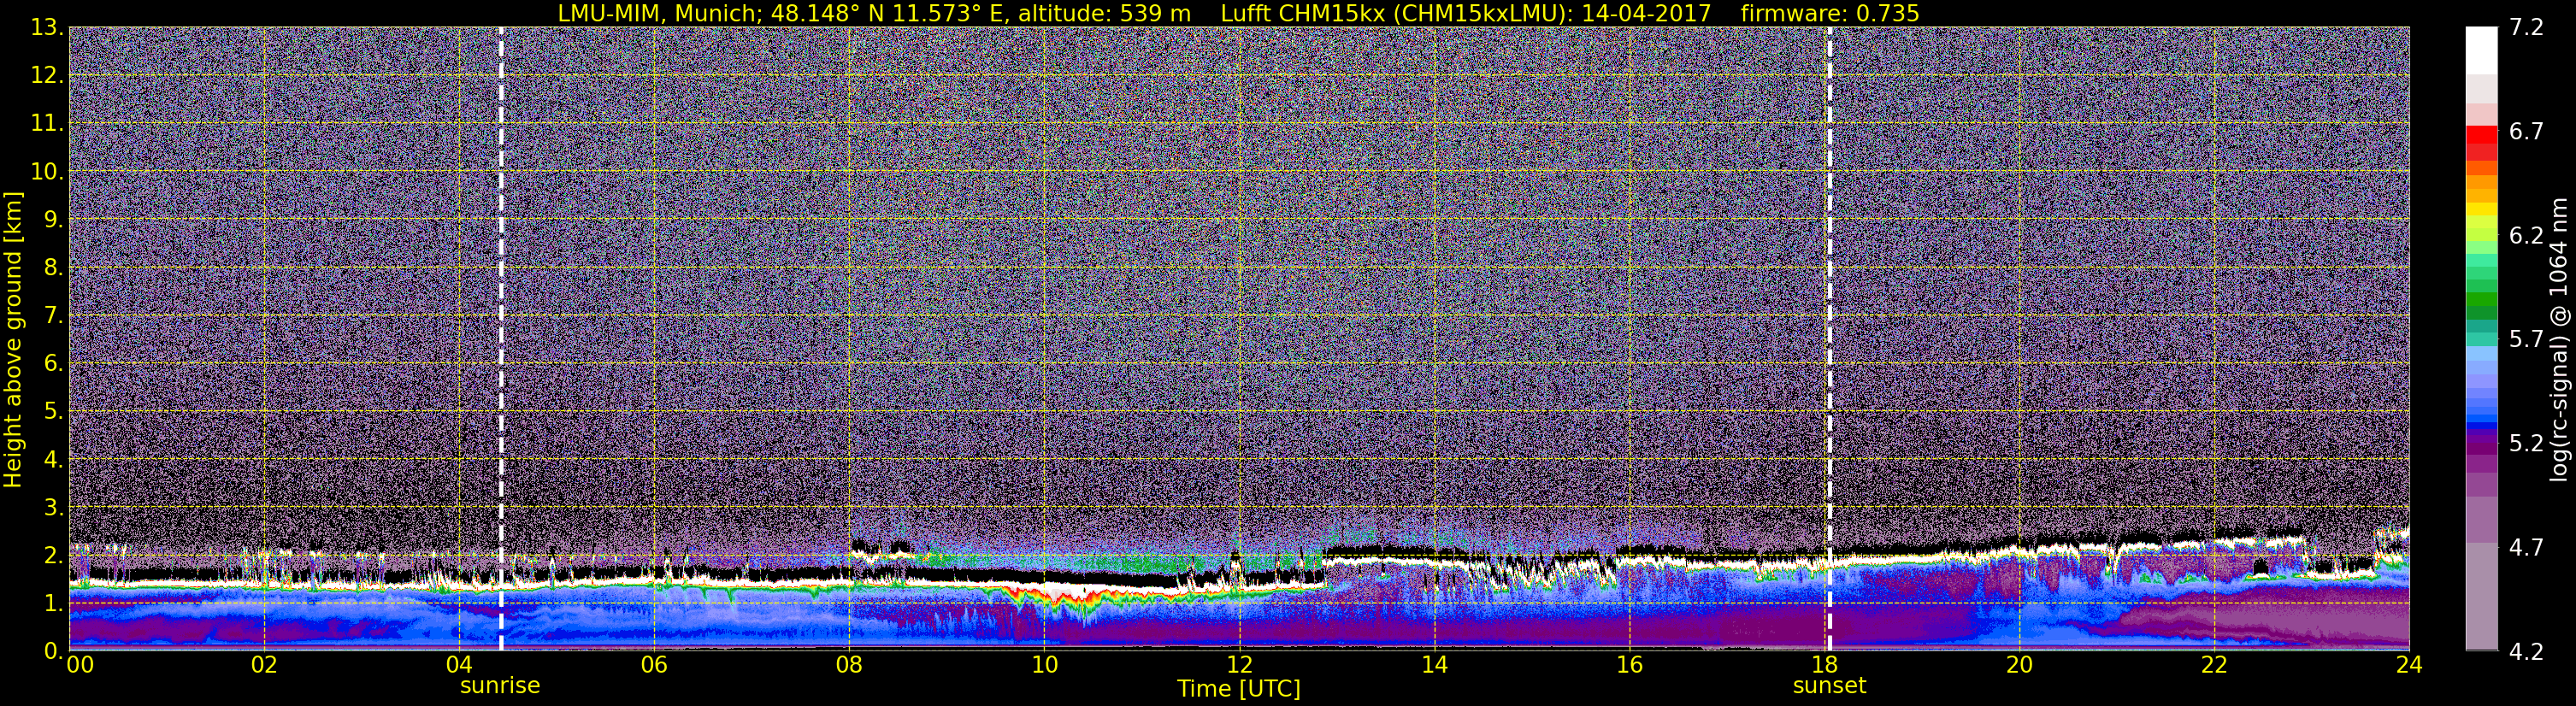
Task: Click the 5. tick on height axis
Action: point(54,412)
